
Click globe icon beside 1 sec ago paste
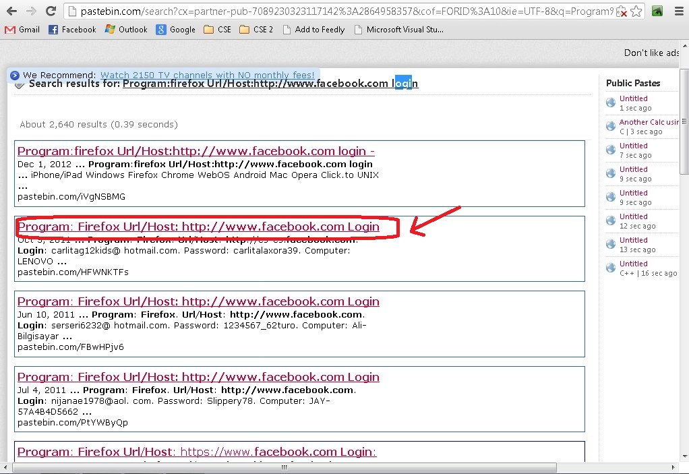[x=611, y=102]
